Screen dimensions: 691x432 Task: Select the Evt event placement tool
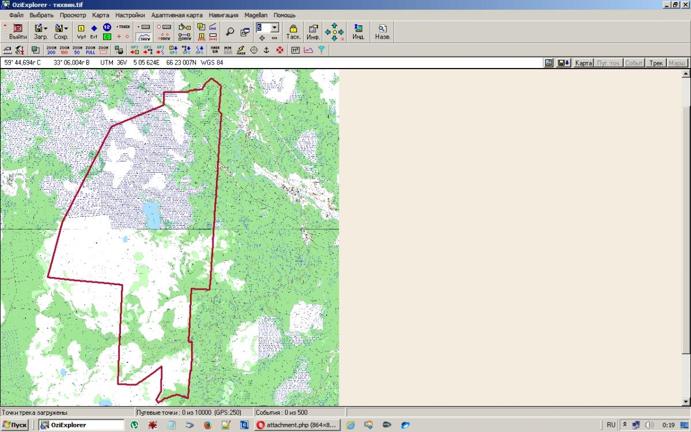[x=94, y=31]
